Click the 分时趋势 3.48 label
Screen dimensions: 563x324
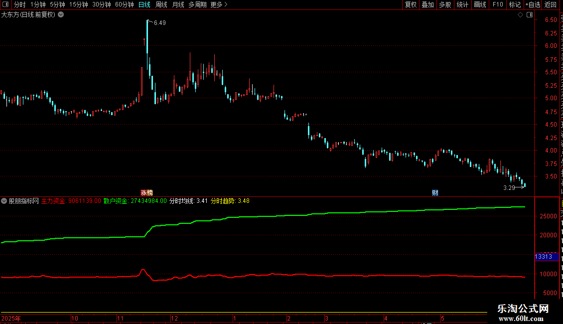point(230,201)
